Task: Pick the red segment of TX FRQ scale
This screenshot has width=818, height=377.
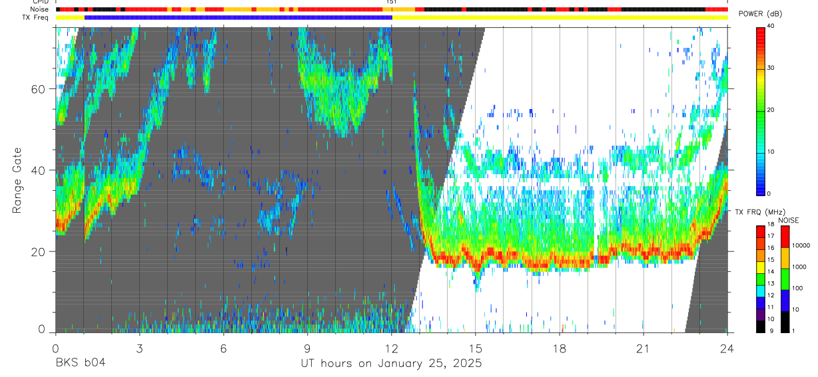Action: (760, 231)
